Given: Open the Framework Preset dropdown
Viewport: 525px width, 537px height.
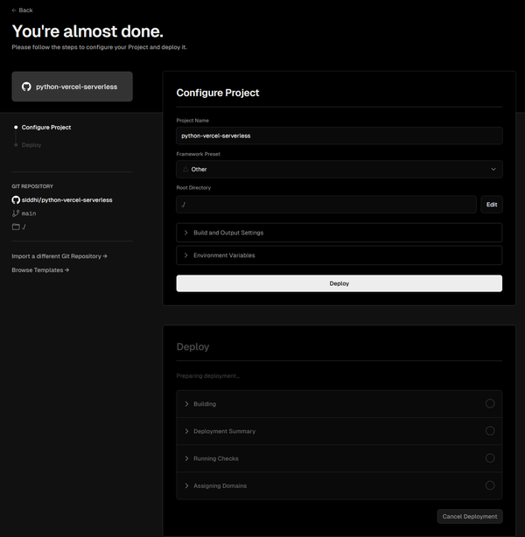Looking at the screenshot, I should click(x=339, y=169).
